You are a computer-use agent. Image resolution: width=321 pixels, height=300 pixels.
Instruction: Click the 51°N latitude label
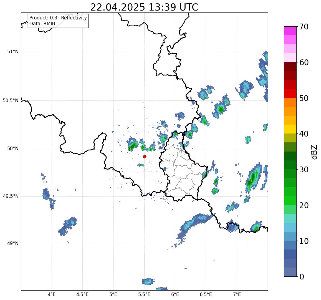click(x=13, y=52)
